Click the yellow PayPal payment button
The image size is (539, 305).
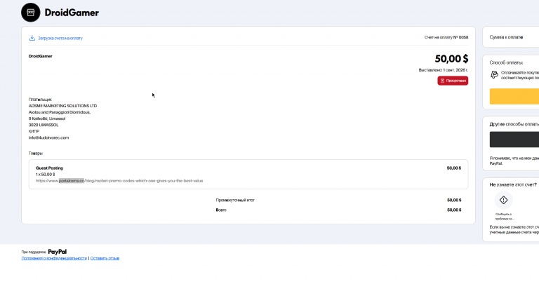[514, 96]
